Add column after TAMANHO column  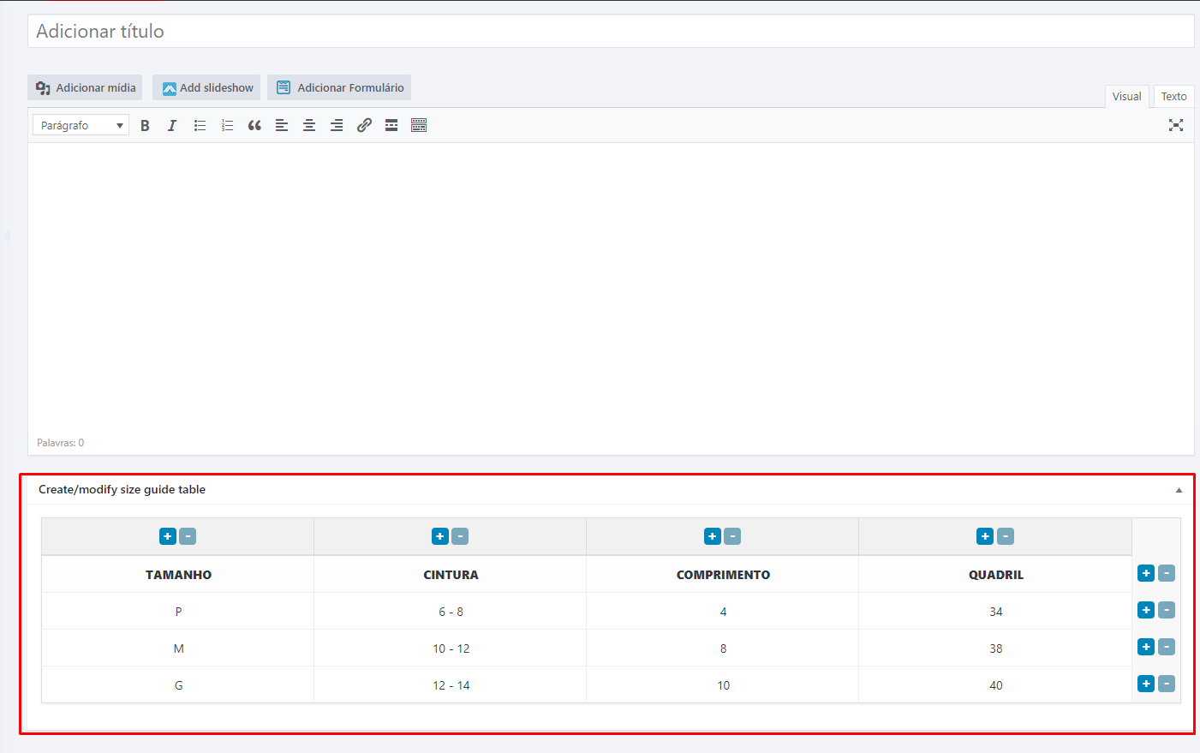(168, 536)
